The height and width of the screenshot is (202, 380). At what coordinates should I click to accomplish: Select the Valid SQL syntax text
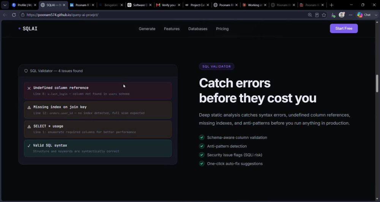(x=50, y=145)
